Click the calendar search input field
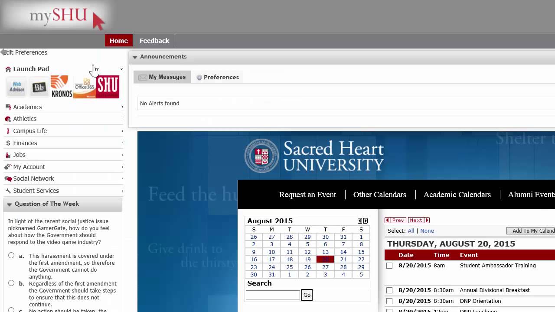555x312 pixels. [273, 295]
